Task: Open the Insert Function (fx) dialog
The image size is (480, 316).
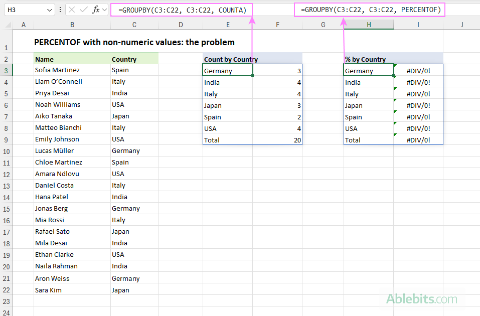Action: pos(96,10)
